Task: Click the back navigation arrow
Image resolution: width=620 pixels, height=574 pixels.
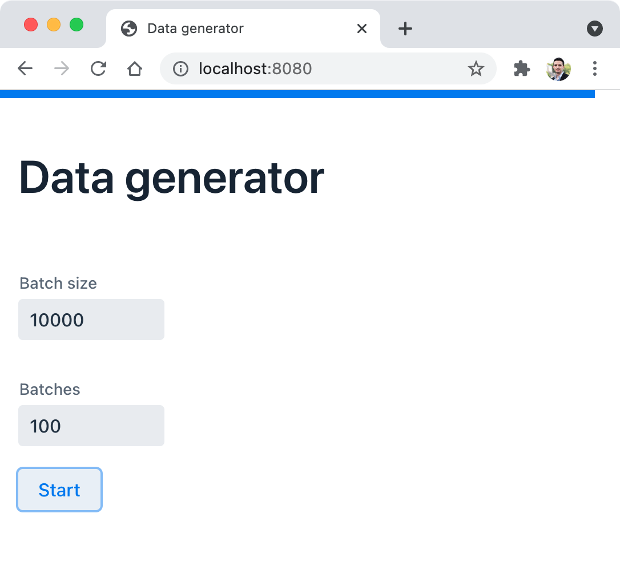Action: click(x=25, y=68)
